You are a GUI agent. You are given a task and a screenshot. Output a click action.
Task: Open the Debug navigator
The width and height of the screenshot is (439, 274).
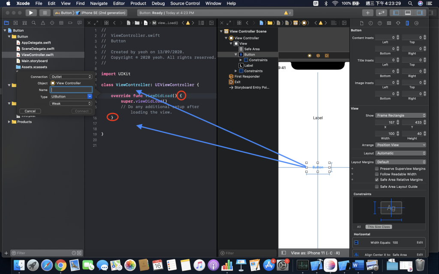pos(61,23)
